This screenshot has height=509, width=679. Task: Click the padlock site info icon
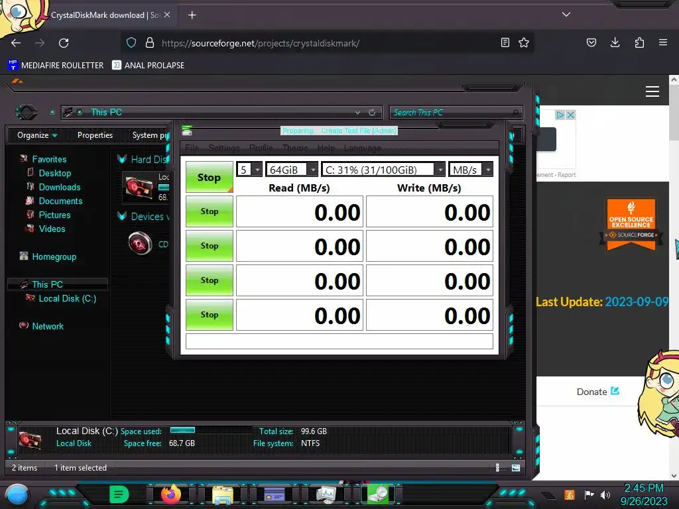150,43
